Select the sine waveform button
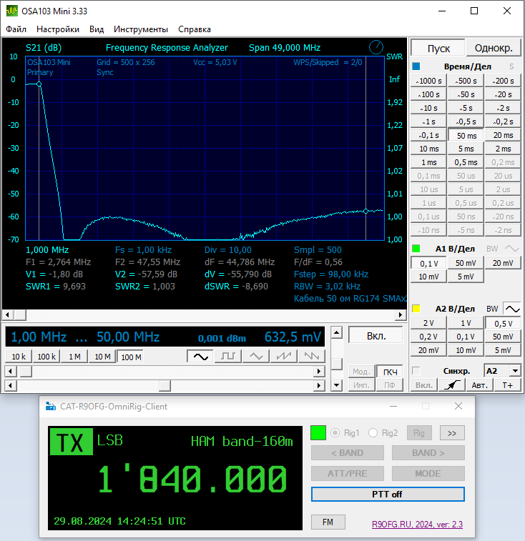Screen dimensions: 525x541 [x=201, y=357]
